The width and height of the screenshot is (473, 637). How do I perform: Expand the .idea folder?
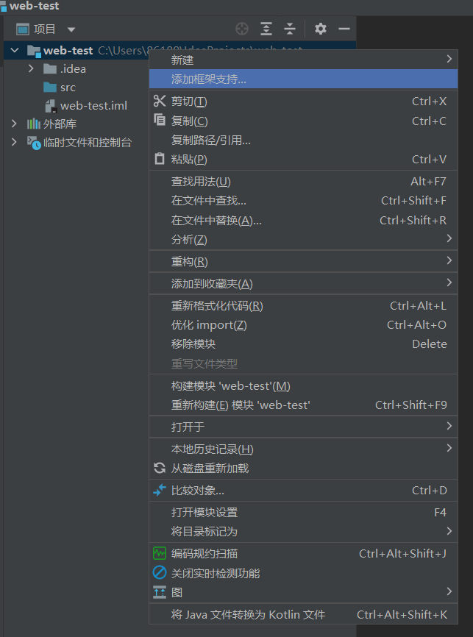[x=31, y=68]
